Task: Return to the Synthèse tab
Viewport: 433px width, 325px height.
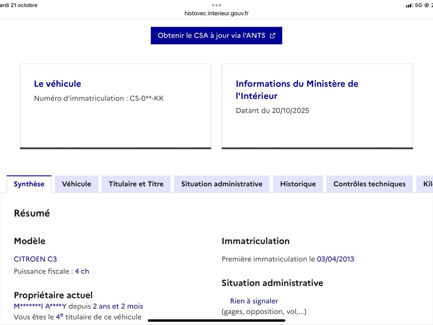Action: point(29,184)
